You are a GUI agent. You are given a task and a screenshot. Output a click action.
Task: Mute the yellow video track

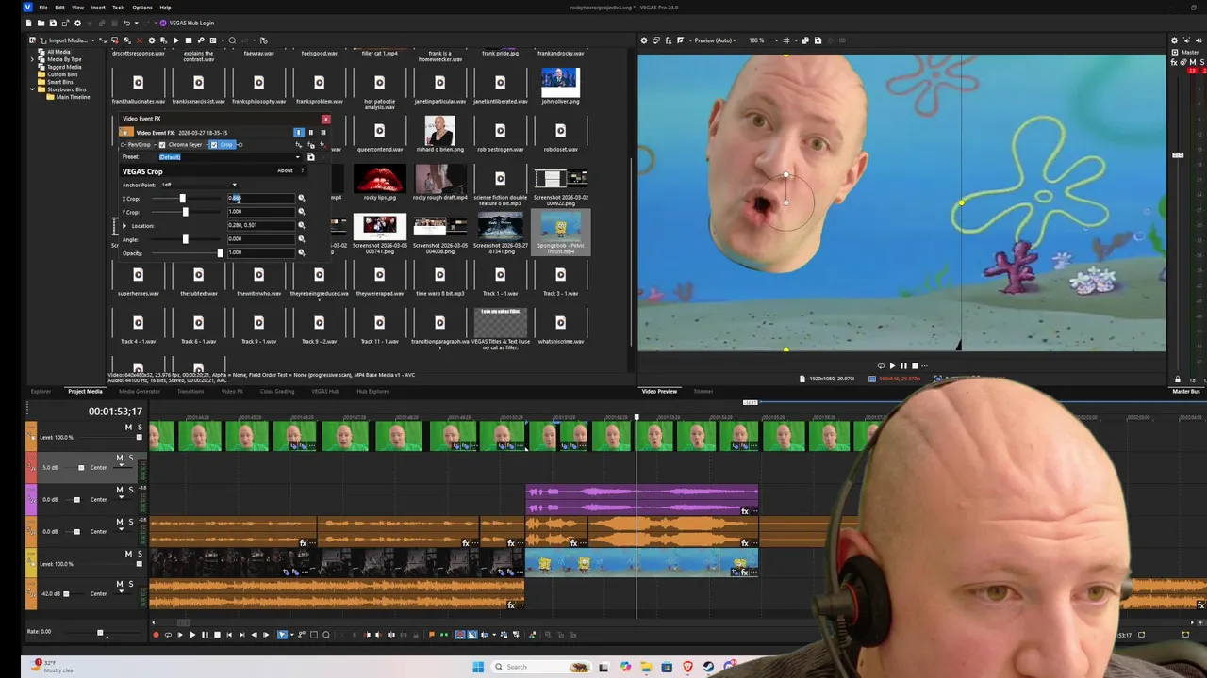point(128,554)
